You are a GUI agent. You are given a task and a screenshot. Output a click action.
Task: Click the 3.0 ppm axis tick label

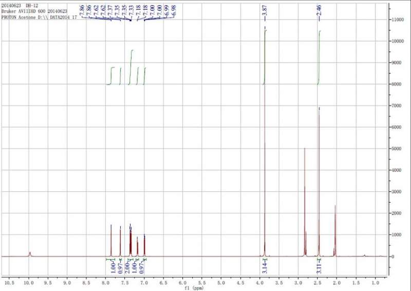click(x=298, y=283)
